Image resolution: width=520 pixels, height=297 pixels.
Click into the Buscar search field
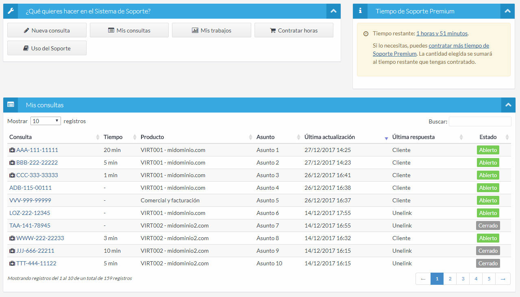click(x=480, y=121)
